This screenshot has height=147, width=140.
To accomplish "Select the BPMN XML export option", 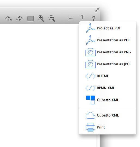I will pyautogui.click(x=108, y=88).
